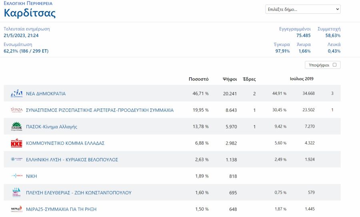Click Πλεύση Ελευθερίας vote count 695
This screenshot has width=360, height=217.
point(233,193)
